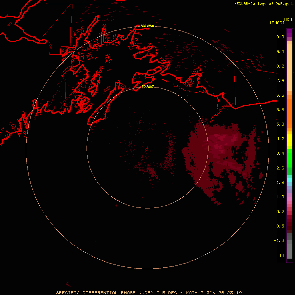This screenshot has width=295, height=295.
Task: Click the 100 NMI range ring label
Action: click(x=147, y=26)
